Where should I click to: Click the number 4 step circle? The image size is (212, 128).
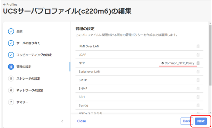11,67
